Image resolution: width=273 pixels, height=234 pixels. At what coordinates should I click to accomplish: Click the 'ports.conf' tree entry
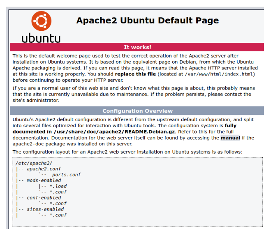(x=66, y=174)
